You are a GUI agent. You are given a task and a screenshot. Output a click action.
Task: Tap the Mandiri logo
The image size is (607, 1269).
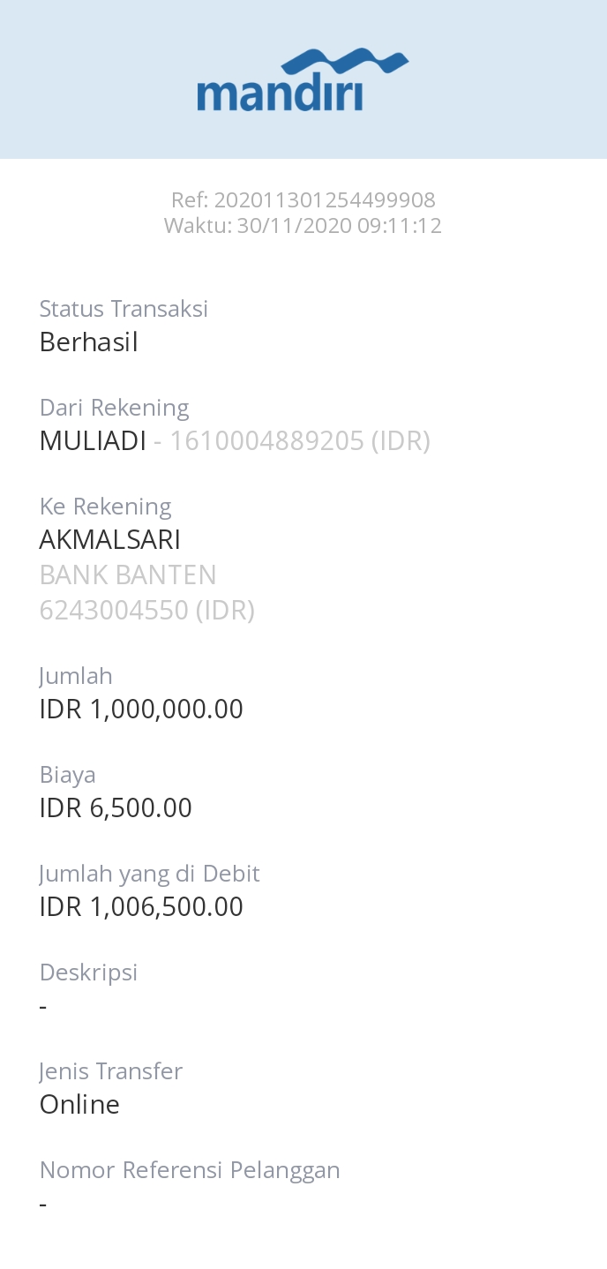pos(303,81)
